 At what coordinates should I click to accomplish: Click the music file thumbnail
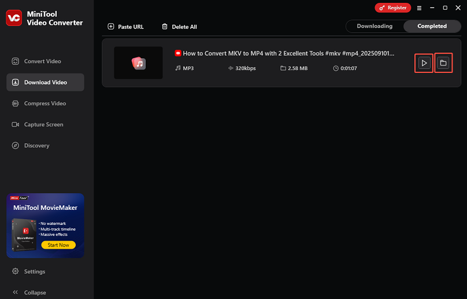[x=139, y=63]
